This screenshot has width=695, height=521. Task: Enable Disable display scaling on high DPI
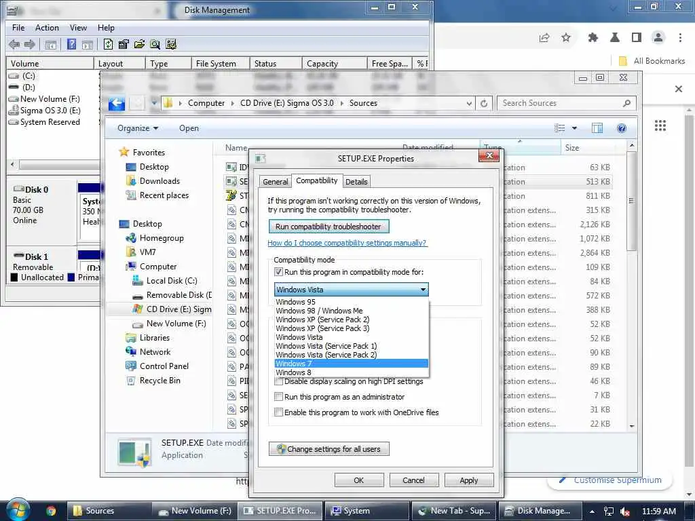pos(278,381)
